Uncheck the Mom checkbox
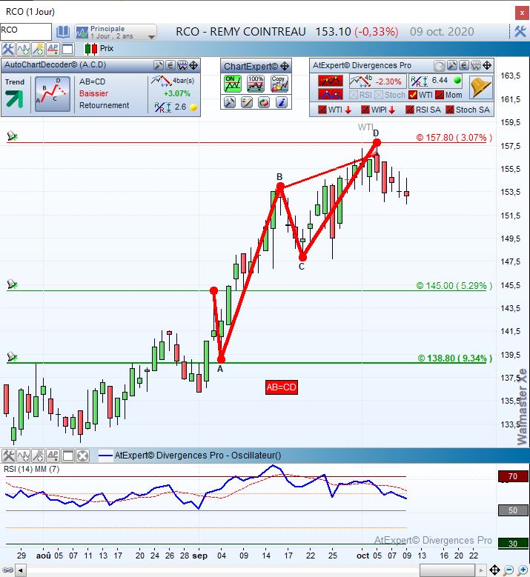This screenshot has height=577, width=530. tap(440, 95)
